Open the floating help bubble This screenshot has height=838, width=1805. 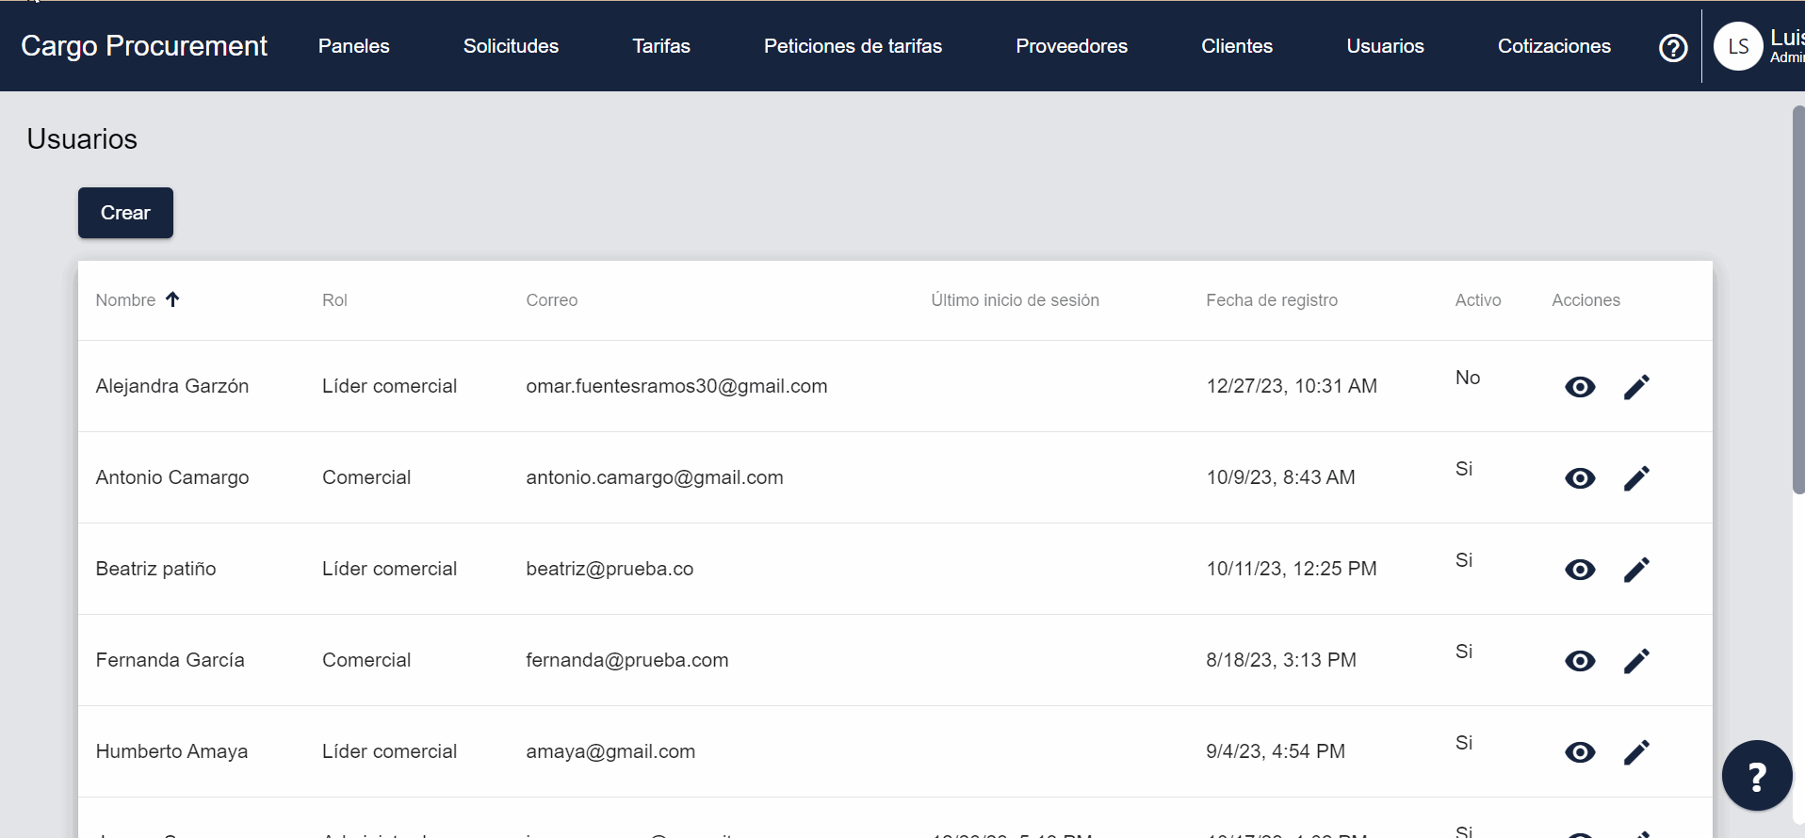[1756, 776]
